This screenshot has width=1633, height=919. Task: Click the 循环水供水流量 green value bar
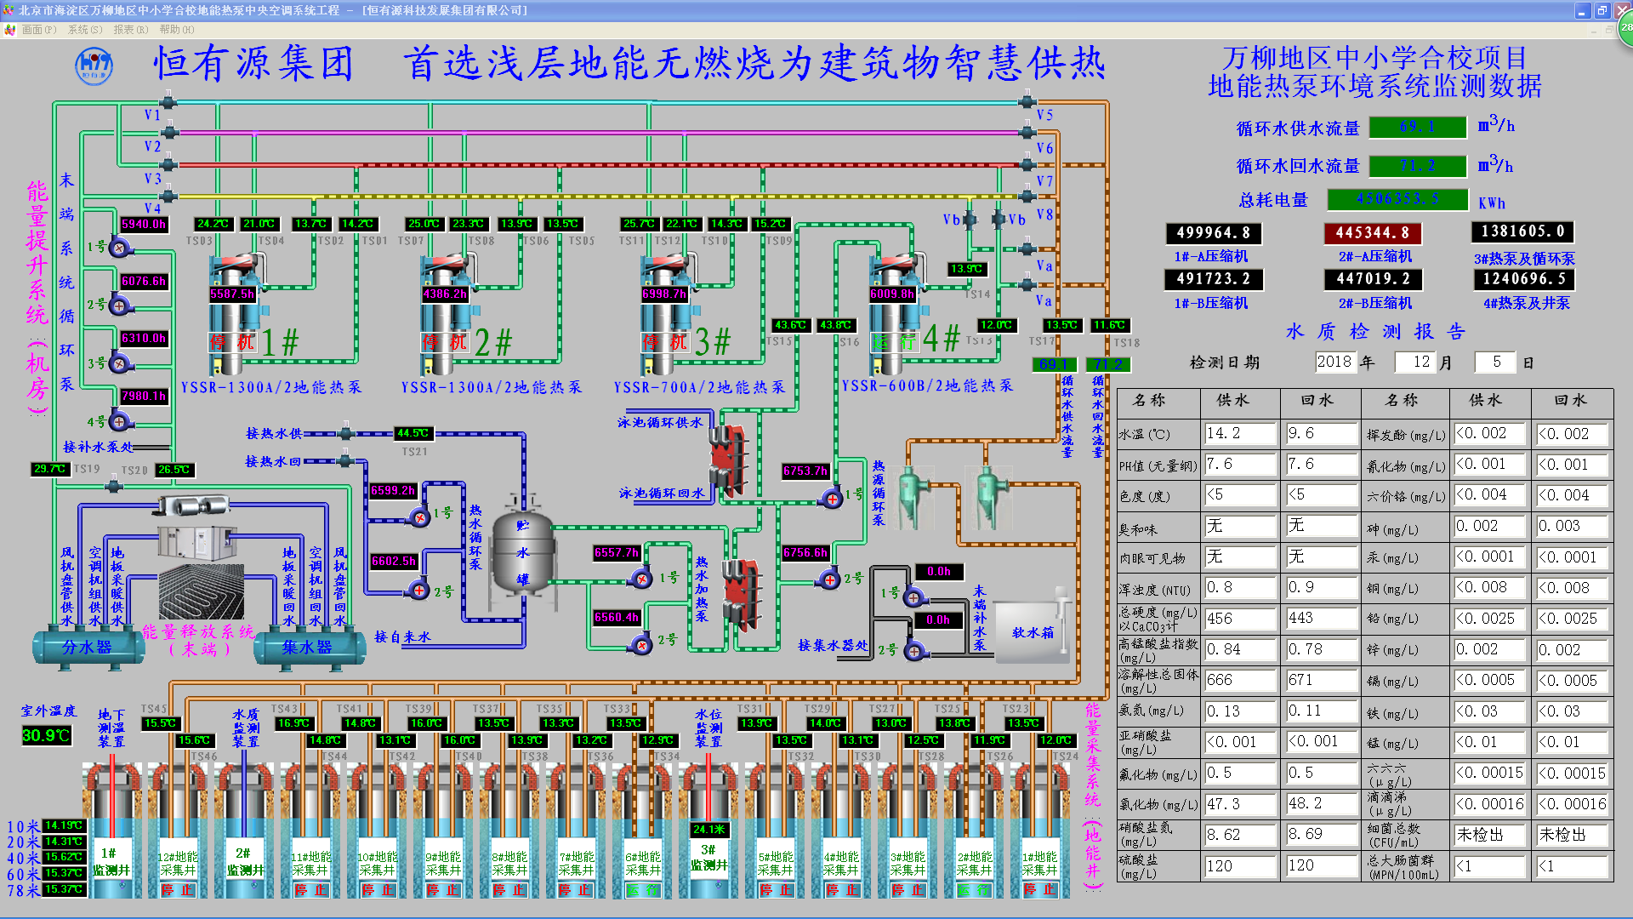coord(1417,127)
